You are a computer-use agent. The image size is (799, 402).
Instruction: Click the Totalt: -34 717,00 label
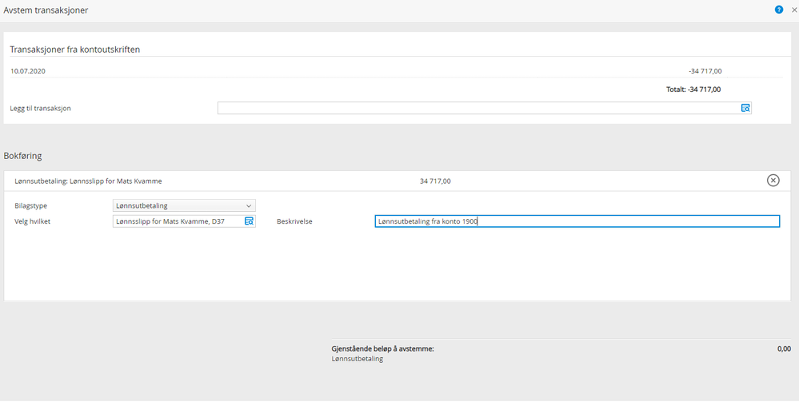[693, 90]
